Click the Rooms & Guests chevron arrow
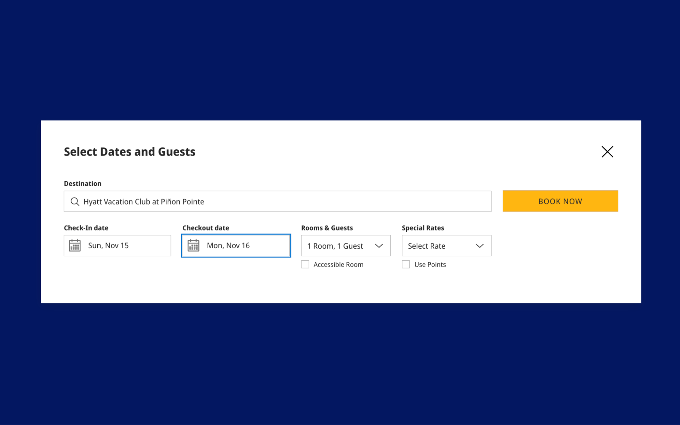This screenshot has height=425, width=680. click(x=379, y=246)
